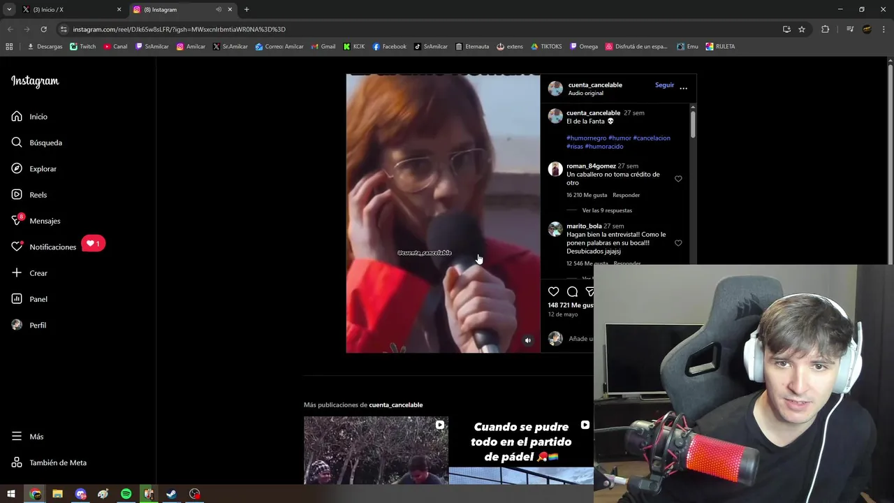Open hashtag #cancelacion
This screenshot has height=503, width=894.
pyautogui.click(x=652, y=138)
